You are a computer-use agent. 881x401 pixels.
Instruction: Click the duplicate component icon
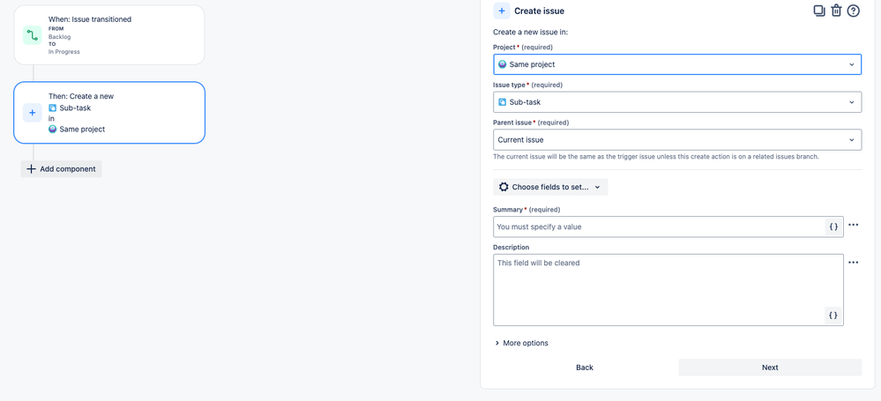pyautogui.click(x=818, y=11)
